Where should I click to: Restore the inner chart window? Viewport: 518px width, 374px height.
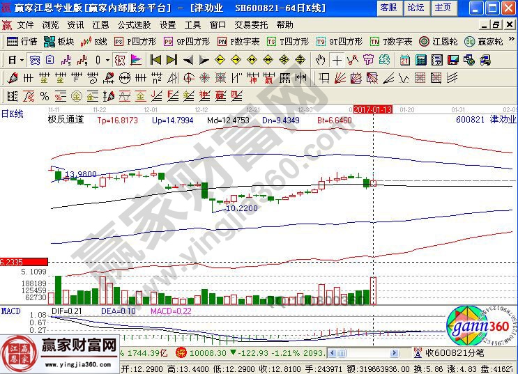point(496,25)
